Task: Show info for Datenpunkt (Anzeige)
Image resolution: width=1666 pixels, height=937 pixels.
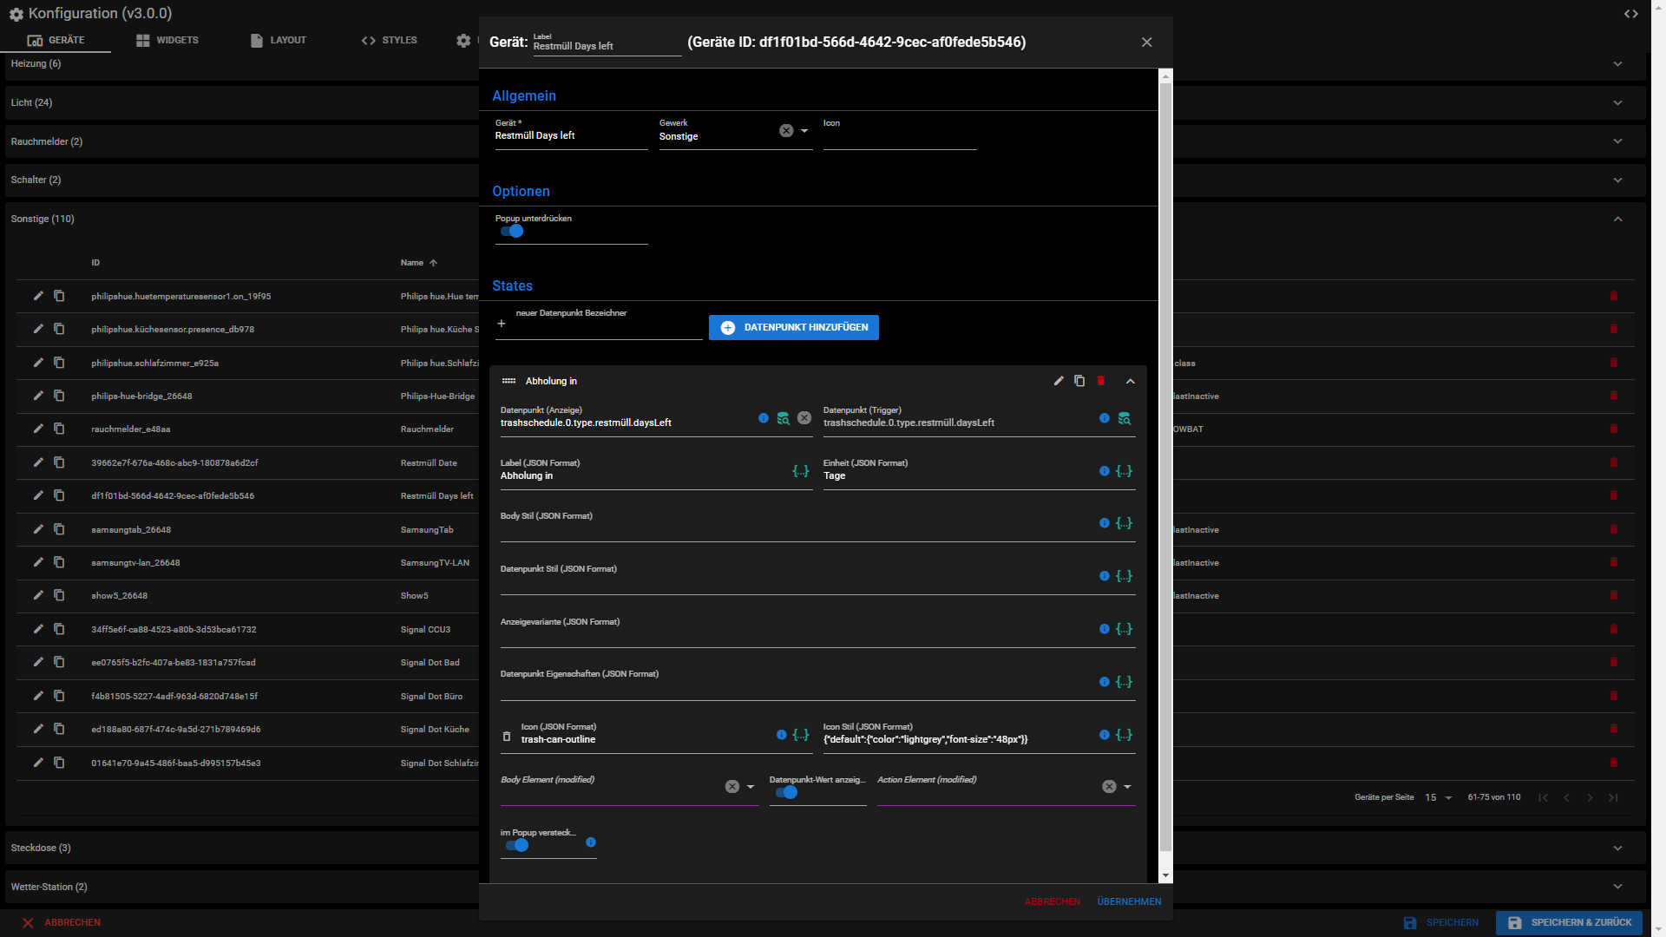Action: pyautogui.click(x=764, y=418)
